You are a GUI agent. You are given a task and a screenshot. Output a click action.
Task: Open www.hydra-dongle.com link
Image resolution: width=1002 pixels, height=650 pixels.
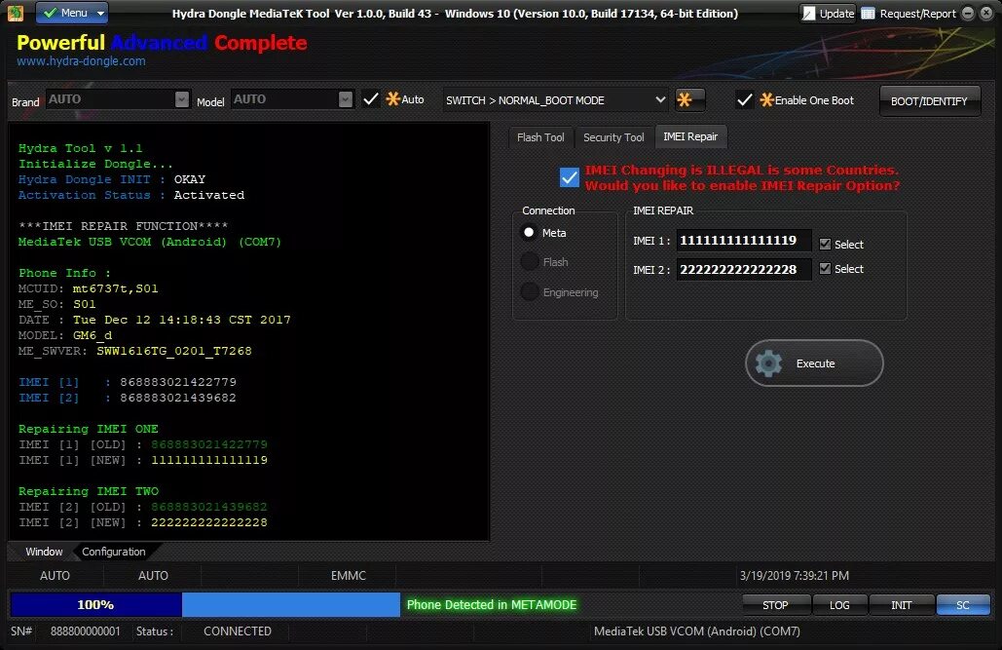coord(81,61)
